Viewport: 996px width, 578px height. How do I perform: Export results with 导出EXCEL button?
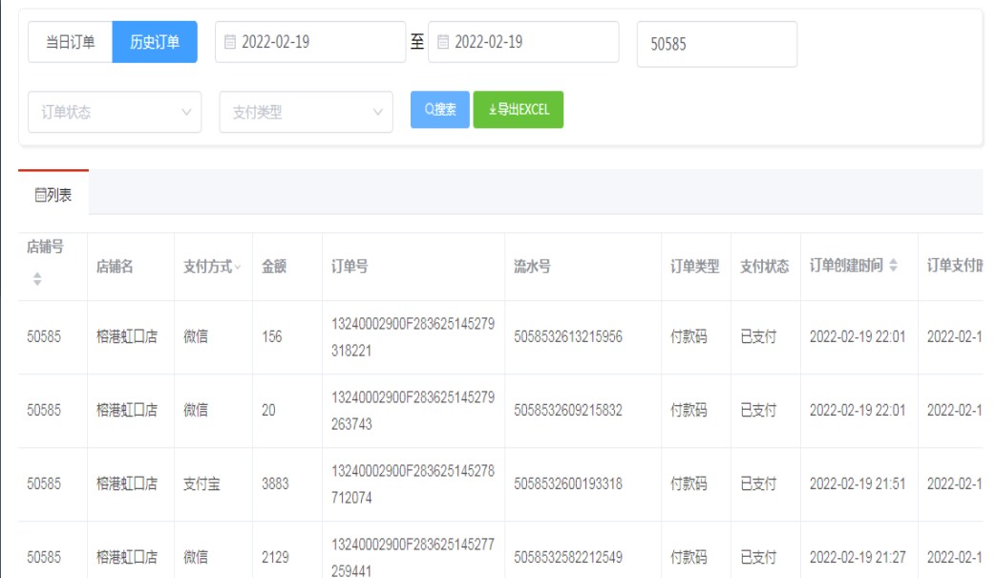pyautogui.click(x=519, y=110)
